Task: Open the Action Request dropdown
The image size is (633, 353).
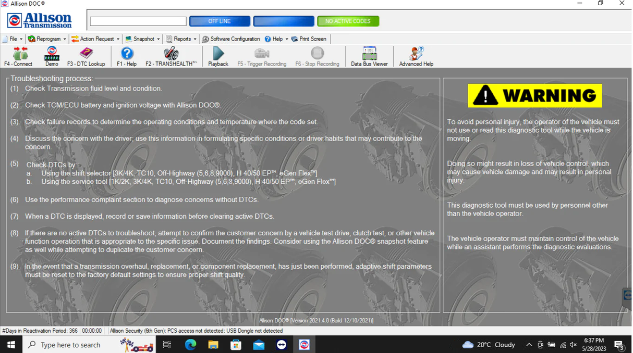Action: [x=96, y=39]
